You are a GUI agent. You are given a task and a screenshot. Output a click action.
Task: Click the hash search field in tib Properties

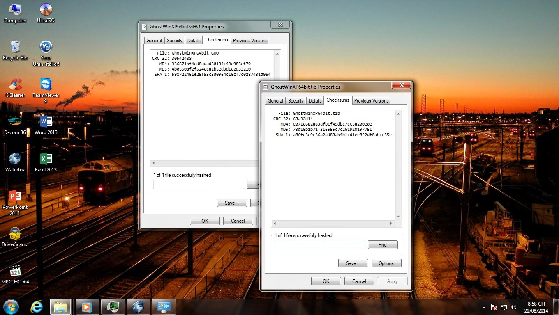coord(319,245)
